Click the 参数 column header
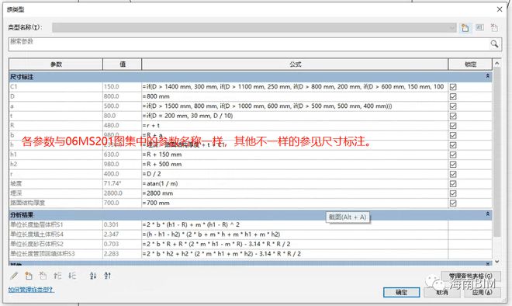This screenshot has height=306, width=512. click(x=56, y=64)
